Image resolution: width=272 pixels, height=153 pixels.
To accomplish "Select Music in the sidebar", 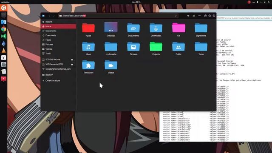I will click(x=59, y=40).
